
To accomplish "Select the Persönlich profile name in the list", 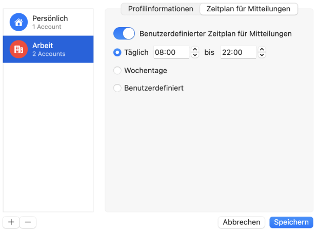I will tap(50, 18).
